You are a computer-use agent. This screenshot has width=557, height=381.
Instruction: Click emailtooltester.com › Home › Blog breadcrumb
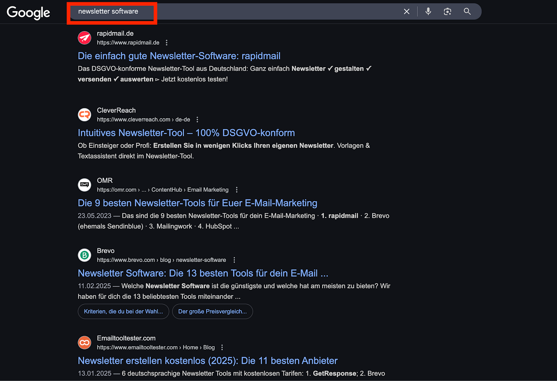156,347
